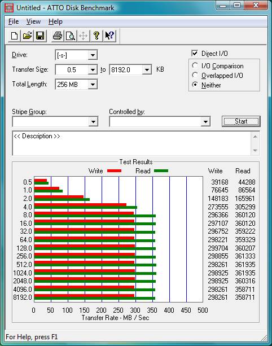Activate the context help arrow-question icon
The height and width of the screenshot is (346, 272).
[109, 36]
